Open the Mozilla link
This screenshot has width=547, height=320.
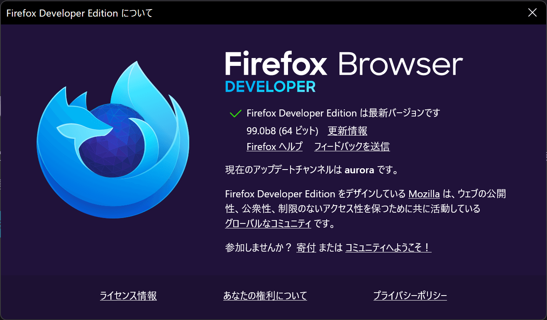(x=424, y=194)
